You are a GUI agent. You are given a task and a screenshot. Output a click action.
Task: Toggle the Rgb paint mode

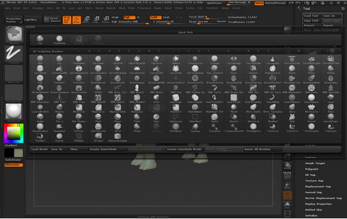[x=130, y=17]
